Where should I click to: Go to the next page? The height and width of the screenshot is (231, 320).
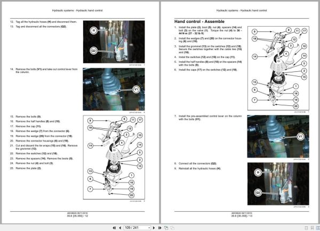pyautogui.click(x=154, y=228)
